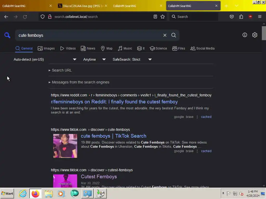
Task: Open the Reddit femboy result title link
Action: coord(114,102)
